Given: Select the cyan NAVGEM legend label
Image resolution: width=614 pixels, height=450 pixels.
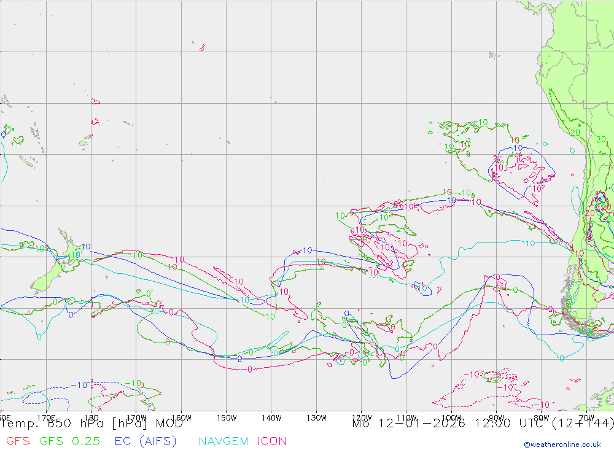Looking at the screenshot, I should tap(223, 441).
